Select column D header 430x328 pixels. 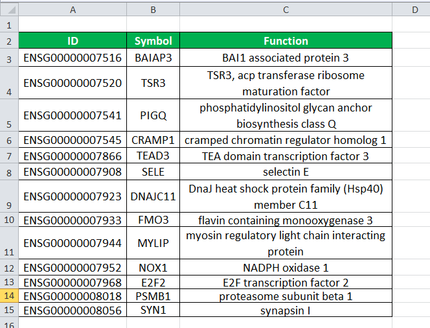tap(414, 10)
